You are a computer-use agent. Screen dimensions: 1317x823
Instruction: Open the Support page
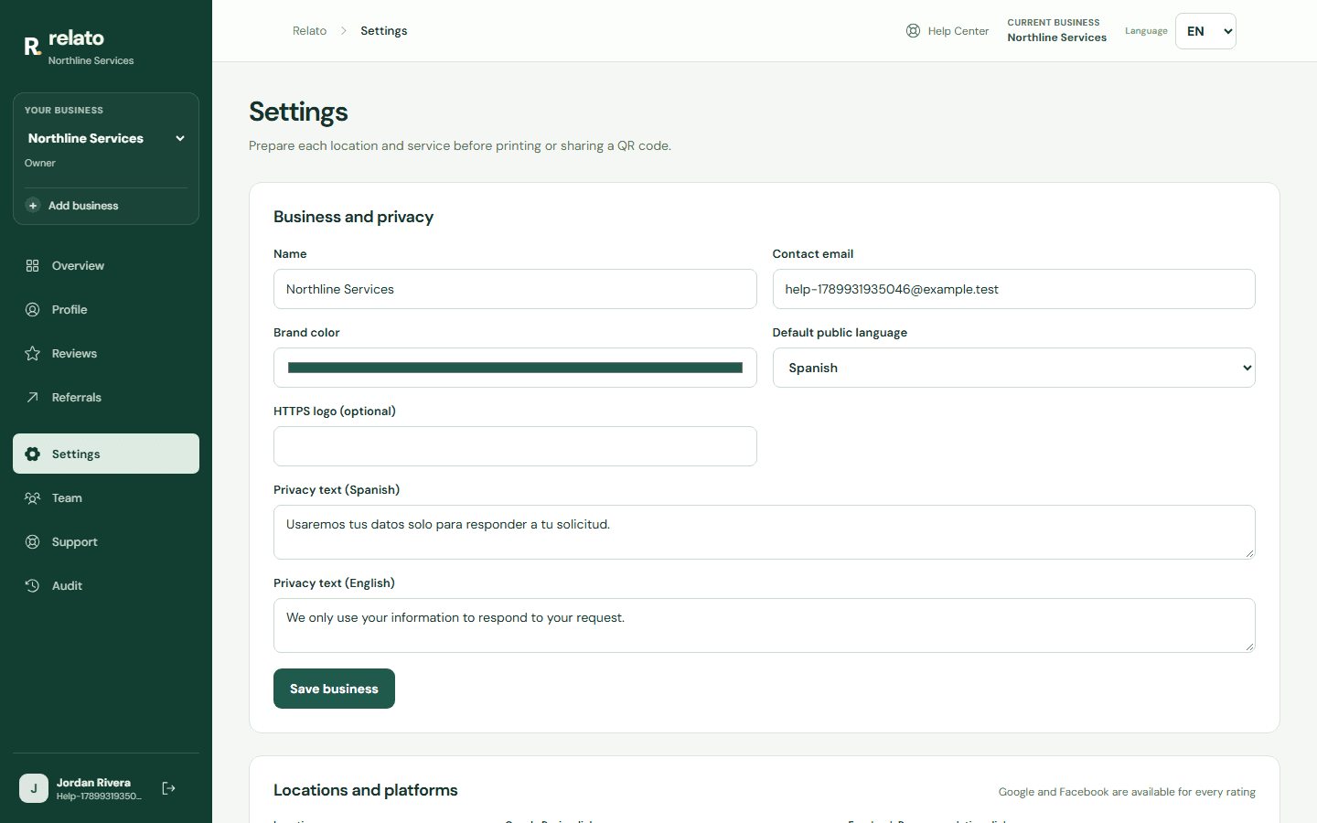(x=106, y=542)
